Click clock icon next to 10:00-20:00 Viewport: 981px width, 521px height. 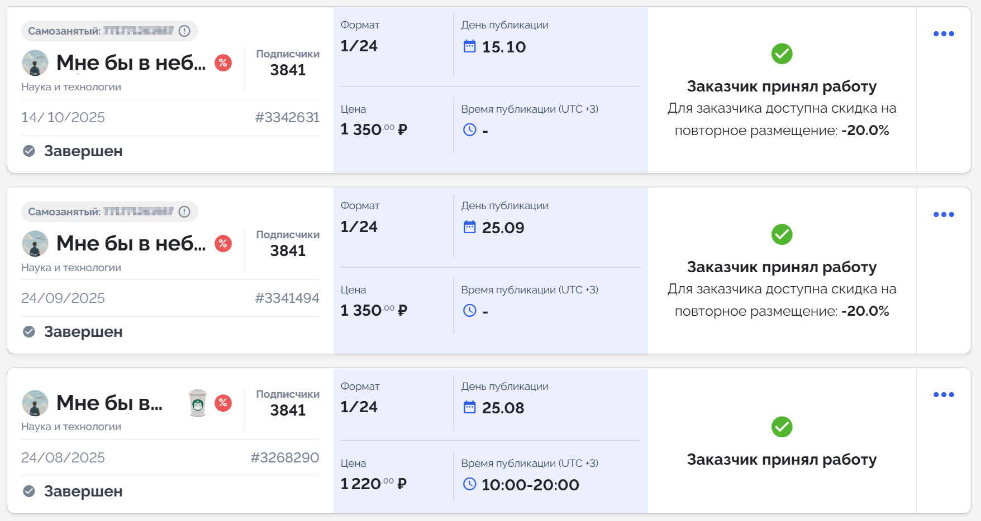coord(470,484)
